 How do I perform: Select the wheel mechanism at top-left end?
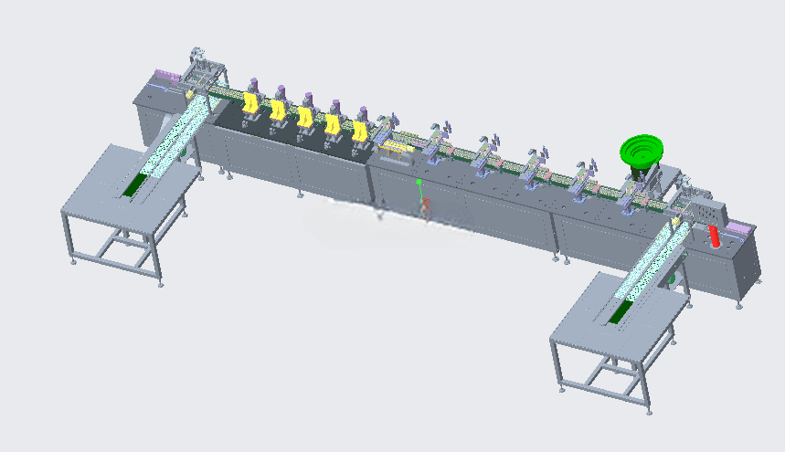tap(198, 54)
